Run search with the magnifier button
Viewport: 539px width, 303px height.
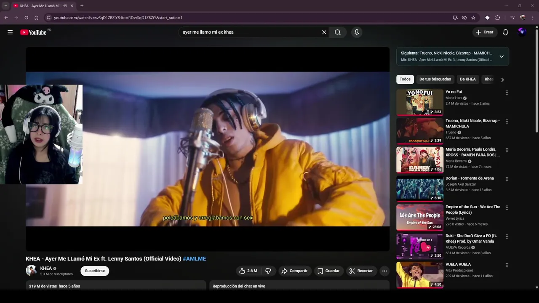[x=338, y=32]
